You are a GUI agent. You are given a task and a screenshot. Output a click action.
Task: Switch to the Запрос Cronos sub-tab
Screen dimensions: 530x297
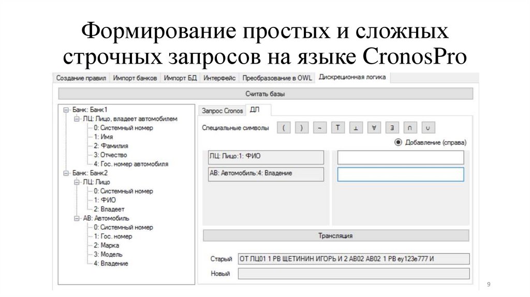tap(222, 111)
